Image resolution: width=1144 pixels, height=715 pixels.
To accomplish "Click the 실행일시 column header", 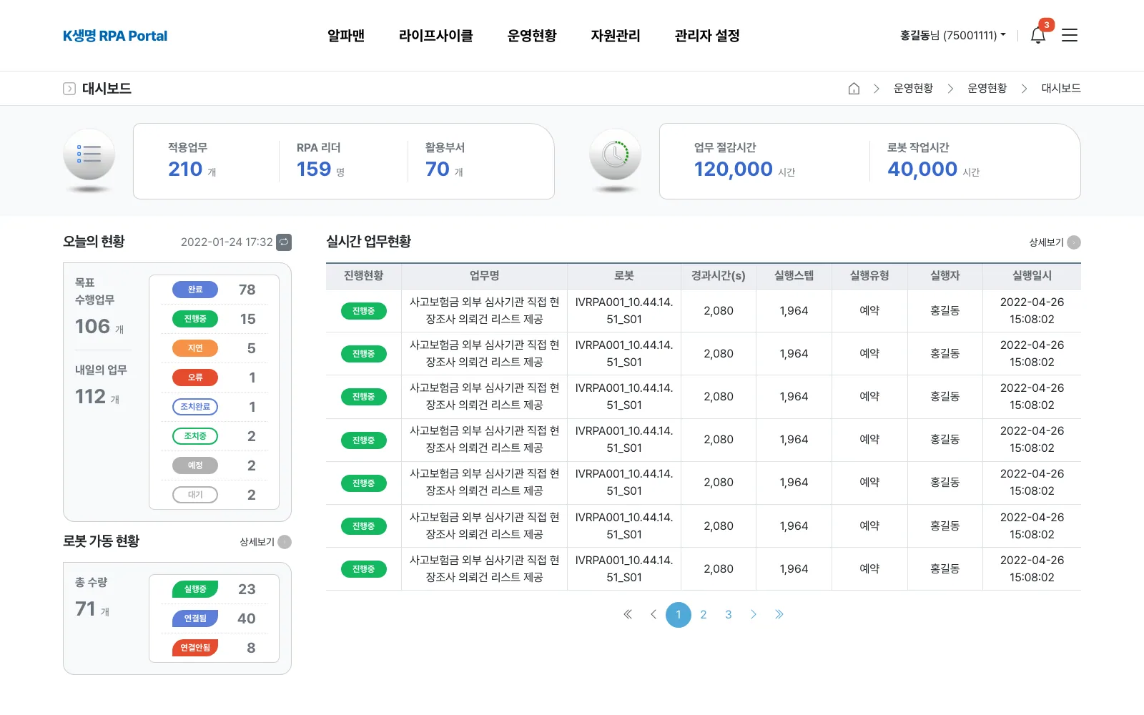I will 1032,276.
